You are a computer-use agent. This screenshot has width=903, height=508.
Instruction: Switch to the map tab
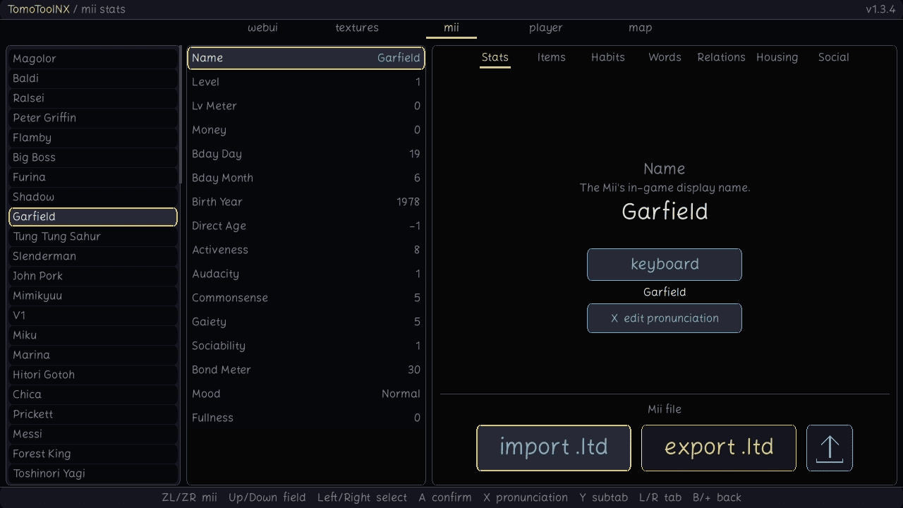641,28
